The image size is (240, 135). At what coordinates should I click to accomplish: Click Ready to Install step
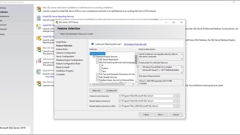tap(63, 67)
